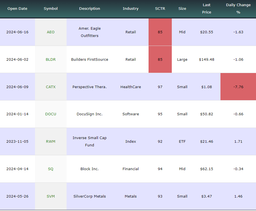Select the date 2024-06-16
The width and height of the screenshot is (256, 211).
point(17,32)
